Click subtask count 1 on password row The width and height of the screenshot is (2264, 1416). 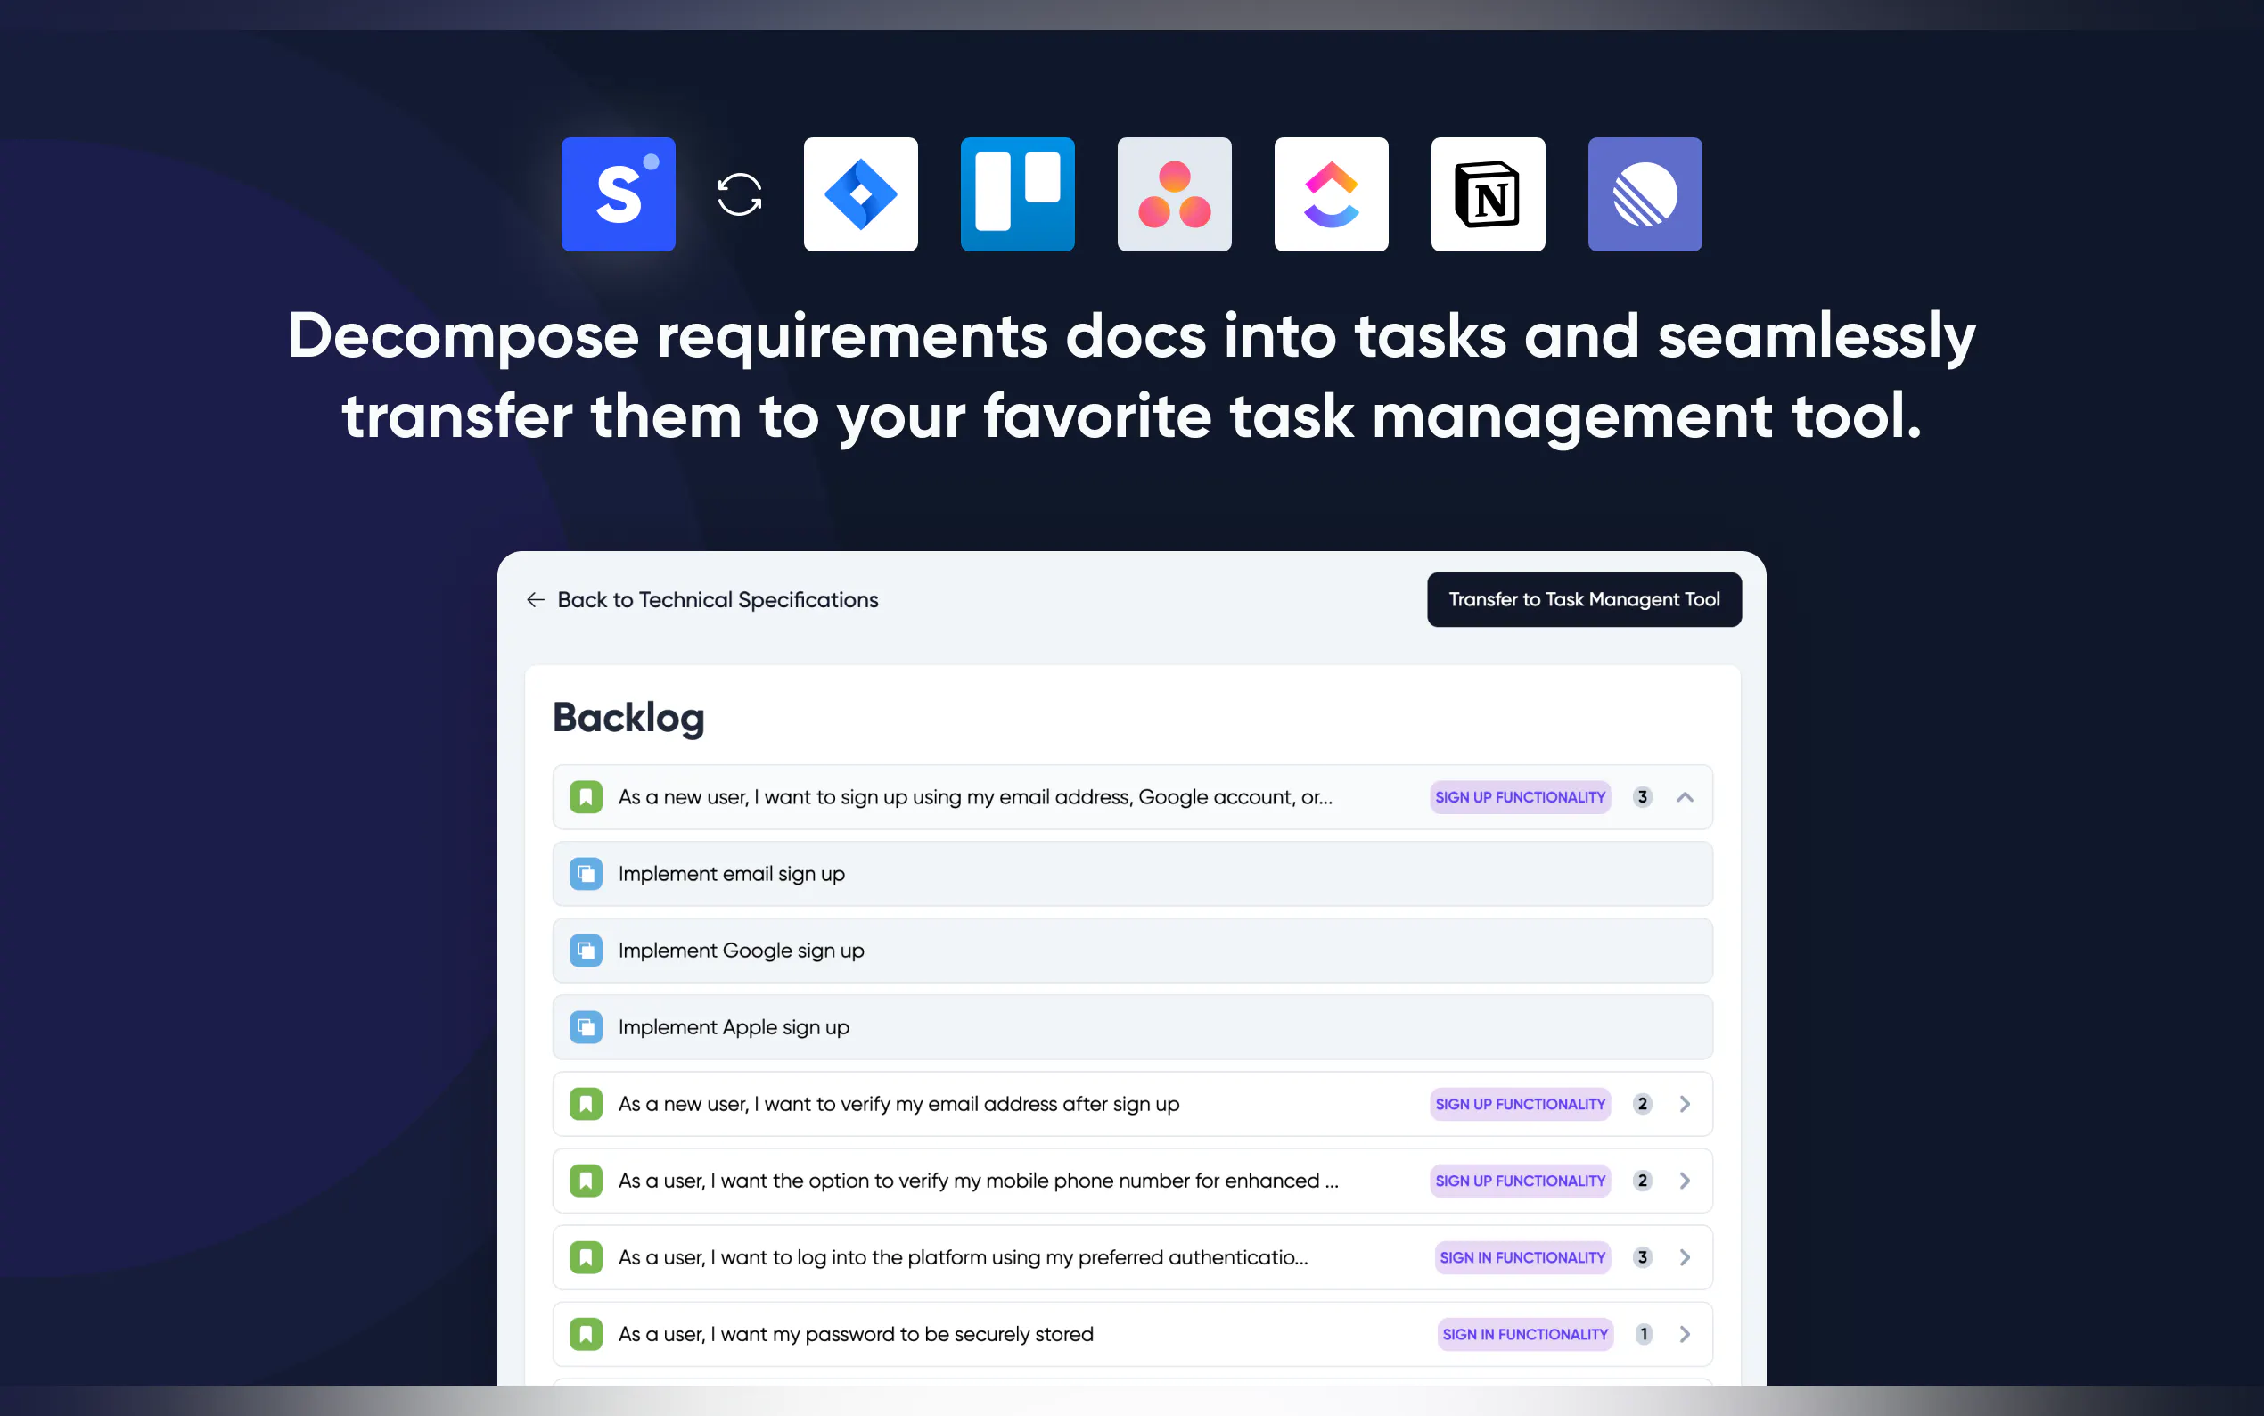pos(1644,1335)
